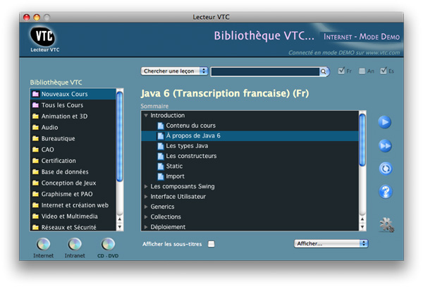Toggle the Es language checkbox
The height and width of the screenshot is (287, 423).
point(384,71)
